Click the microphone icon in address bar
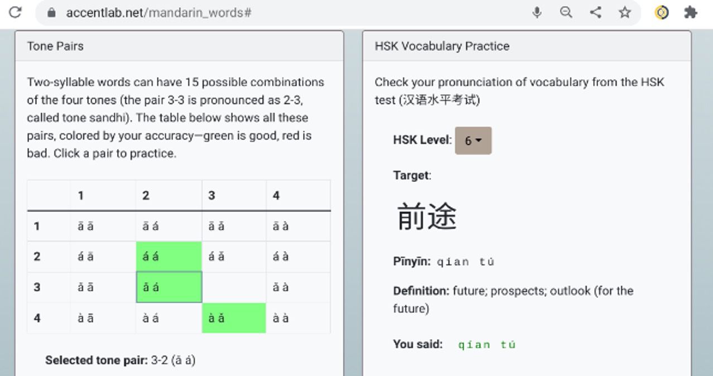713x376 pixels. (x=537, y=12)
